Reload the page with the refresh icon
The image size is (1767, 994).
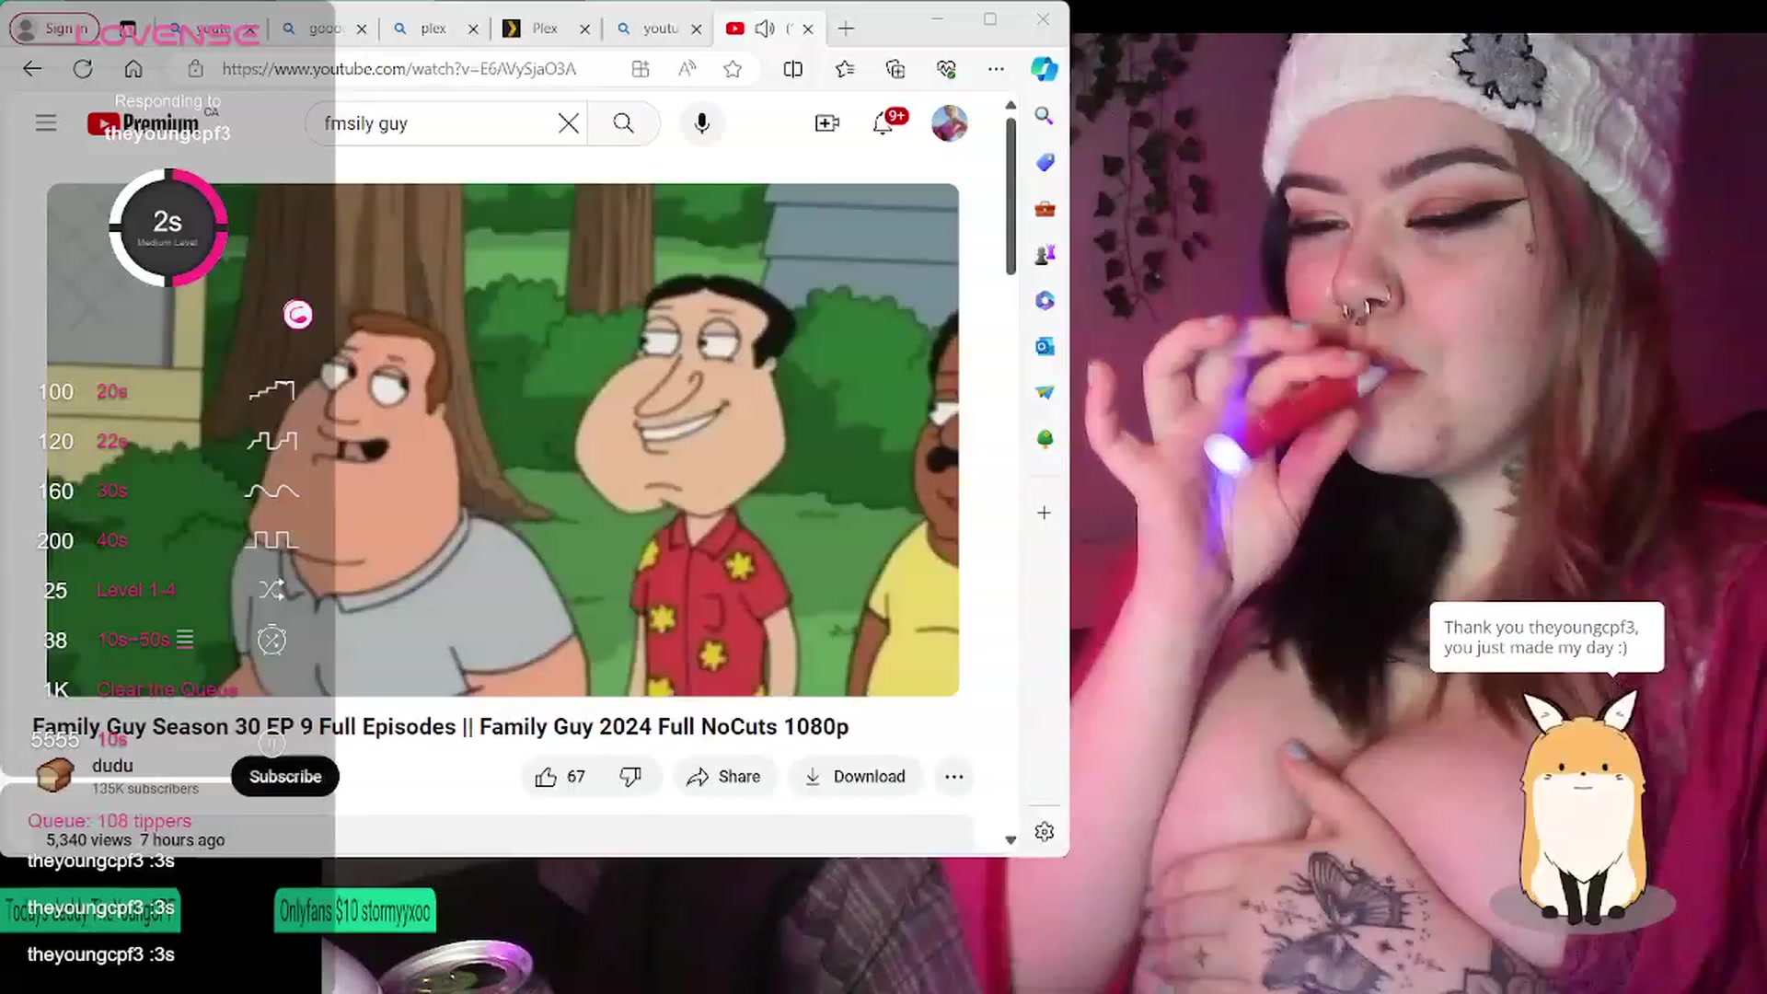[83, 69]
